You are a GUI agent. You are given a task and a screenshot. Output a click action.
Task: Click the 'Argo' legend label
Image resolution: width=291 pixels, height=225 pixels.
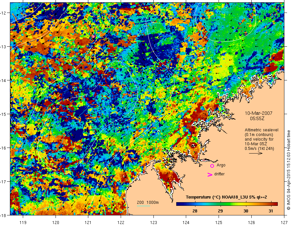[x=221, y=165]
